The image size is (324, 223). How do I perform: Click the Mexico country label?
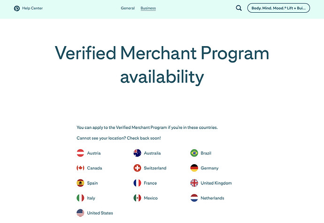(x=151, y=198)
